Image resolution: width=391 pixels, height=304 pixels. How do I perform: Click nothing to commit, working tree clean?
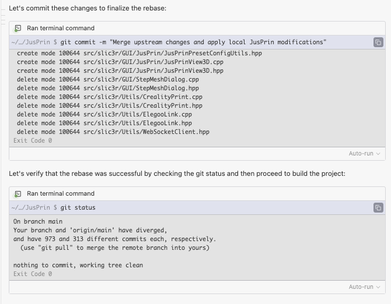click(x=78, y=265)
